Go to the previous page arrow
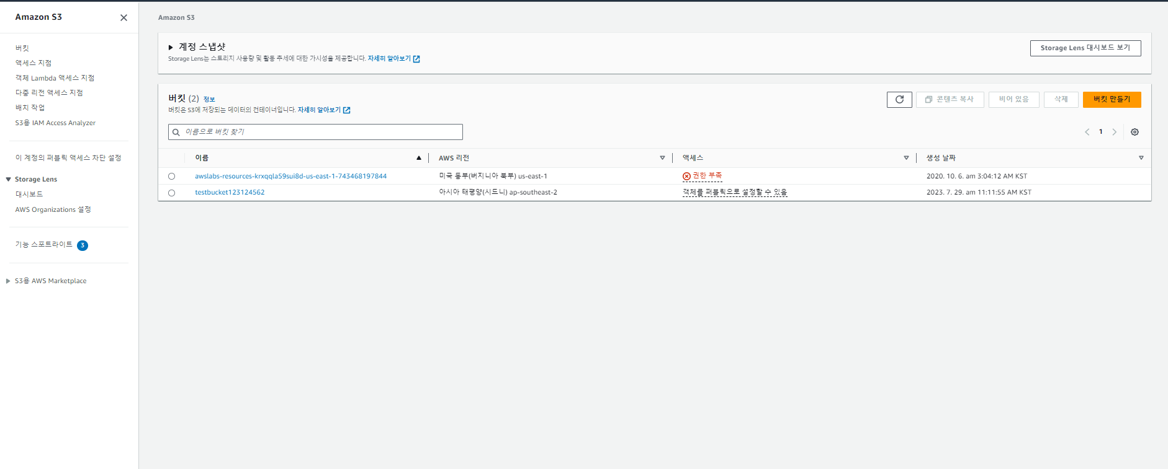The height and width of the screenshot is (469, 1168). point(1087,132)
